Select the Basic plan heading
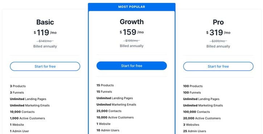263x134 pixels. point(45,22)
